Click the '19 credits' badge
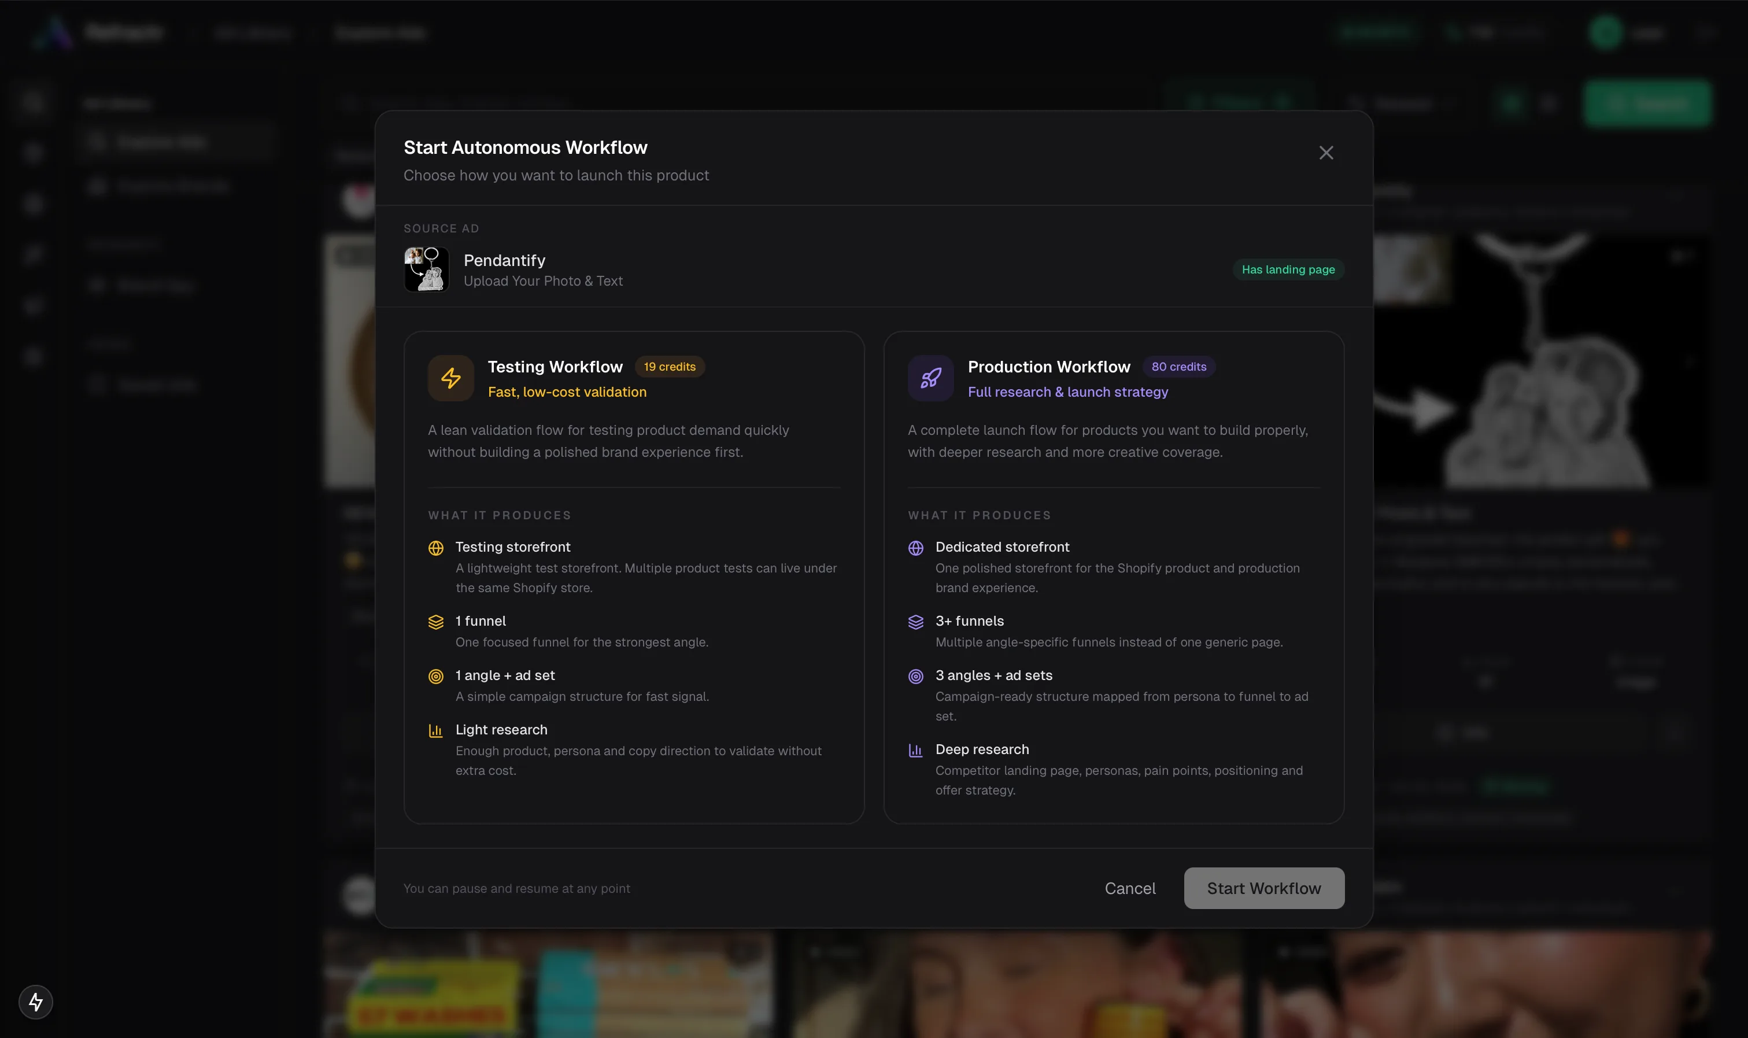The width and height of the screenshot is (1748, 1038). 669,367
